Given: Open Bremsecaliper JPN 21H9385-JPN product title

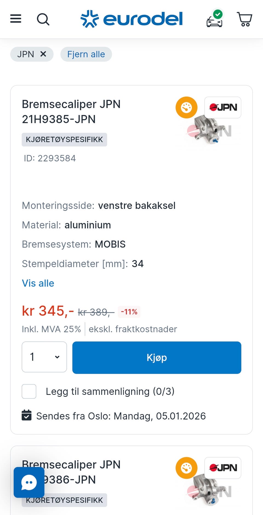Looking at the screenshot, I should (x=71, y=112).
